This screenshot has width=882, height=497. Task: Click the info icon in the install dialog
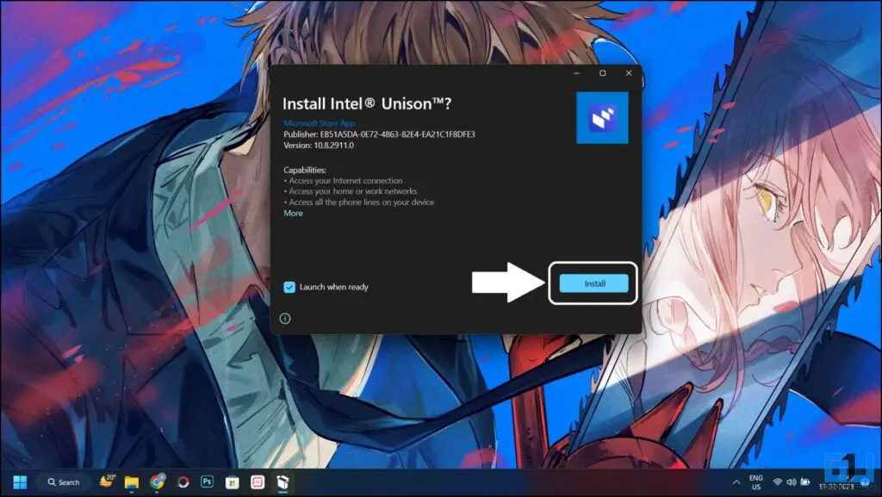click(285, 318)
